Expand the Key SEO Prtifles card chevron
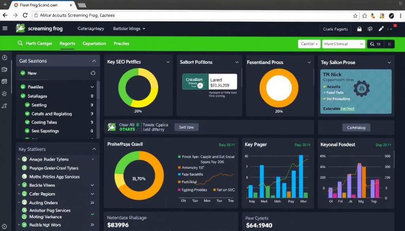 tap(168, 62)
